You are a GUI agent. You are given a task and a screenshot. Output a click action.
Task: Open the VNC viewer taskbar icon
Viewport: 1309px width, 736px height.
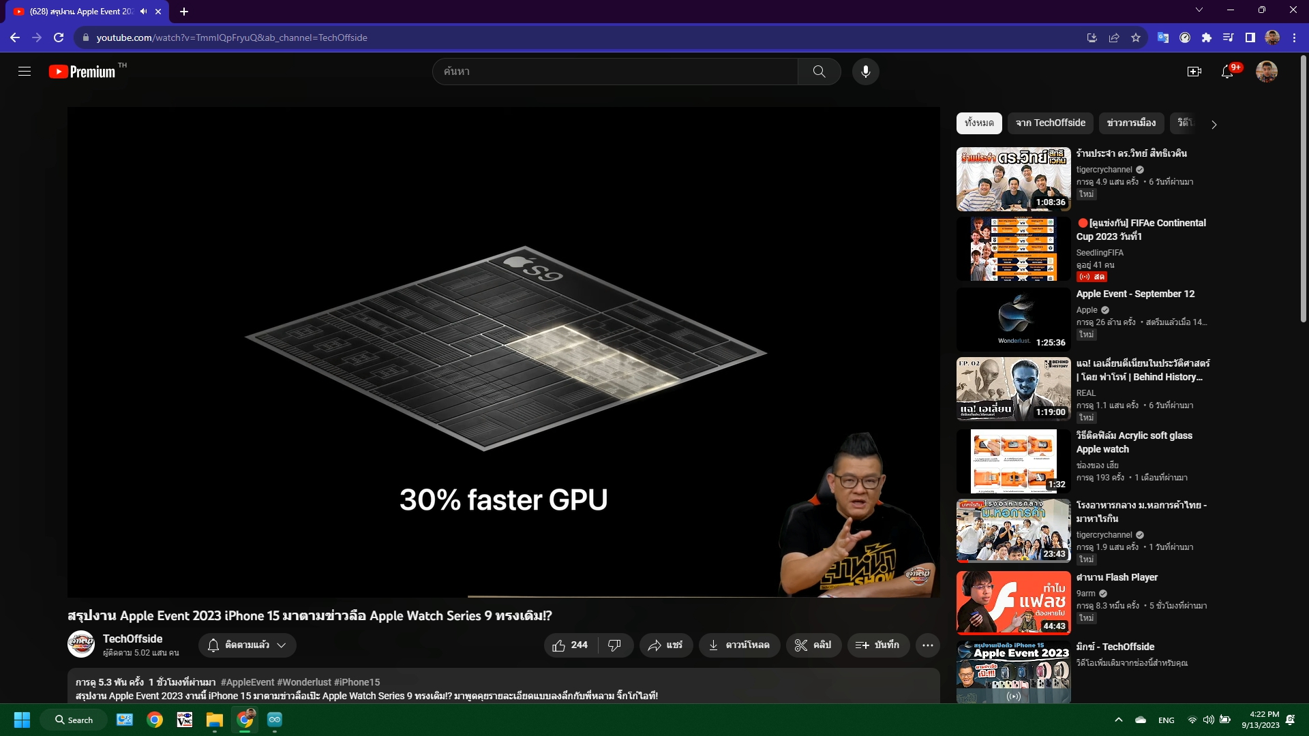click(185, 720)
